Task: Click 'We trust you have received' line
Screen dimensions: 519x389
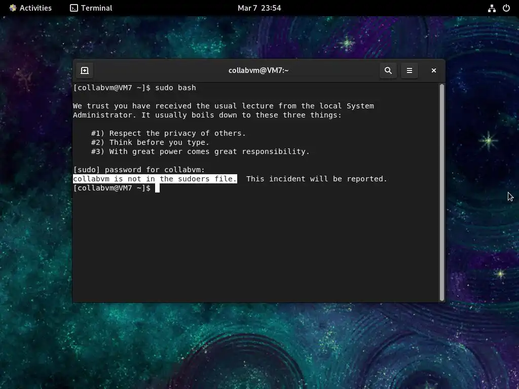Action: (x=224, y=106)
